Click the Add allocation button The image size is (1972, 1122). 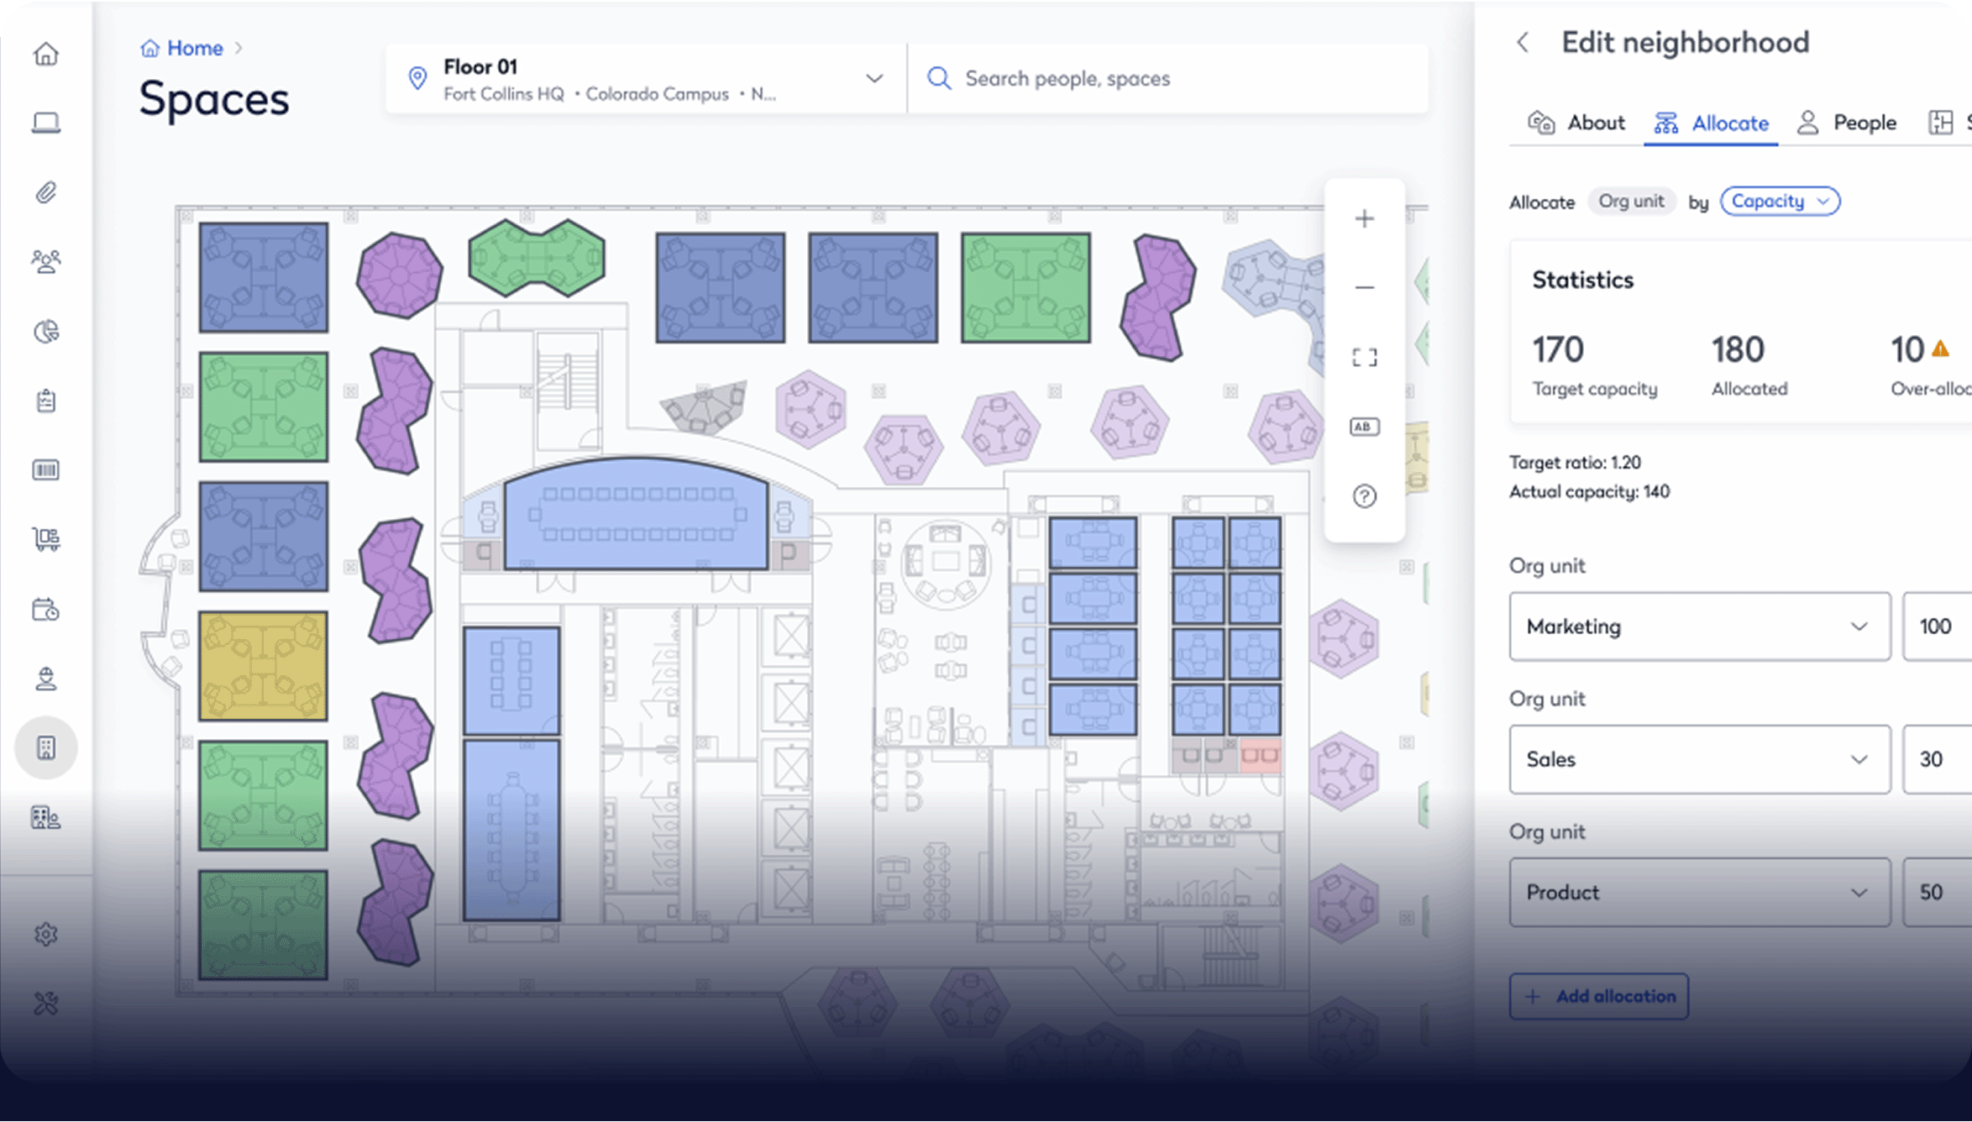[x=1598, y=996]
